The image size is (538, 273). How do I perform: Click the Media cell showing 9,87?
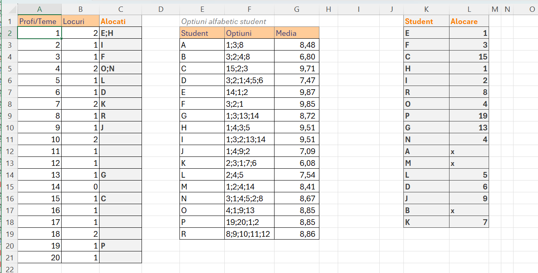pos(297,92)
